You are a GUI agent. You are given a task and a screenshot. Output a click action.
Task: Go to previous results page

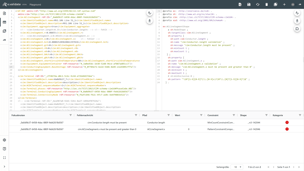click(273, 167)
